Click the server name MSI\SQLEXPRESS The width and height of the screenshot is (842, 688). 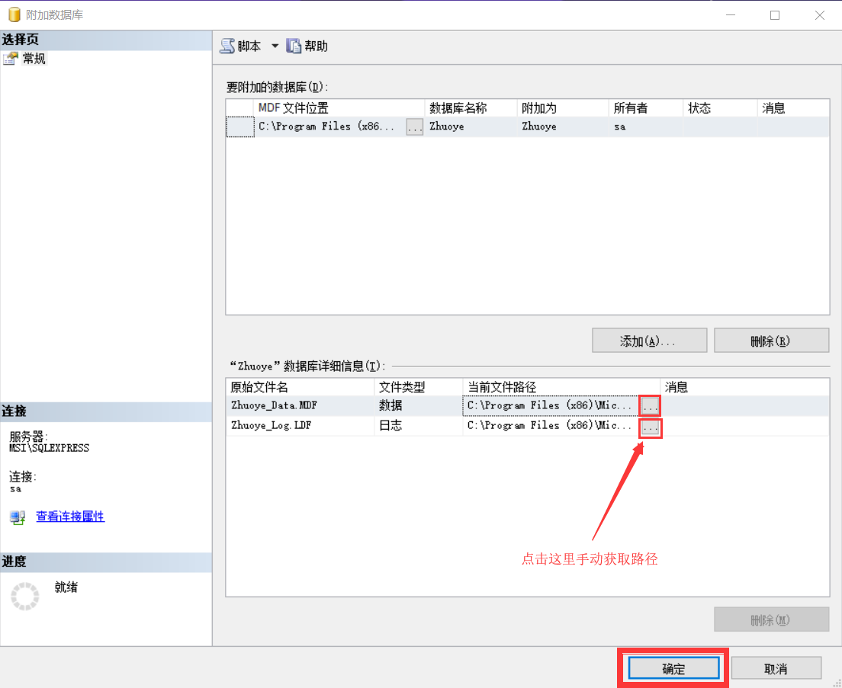50,448
